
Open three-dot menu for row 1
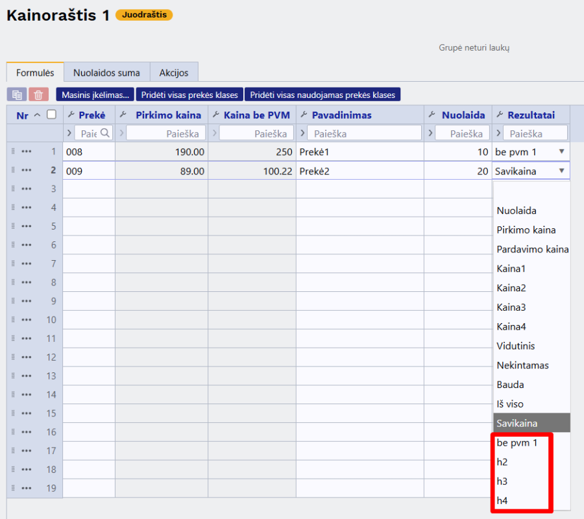point(27,151)
